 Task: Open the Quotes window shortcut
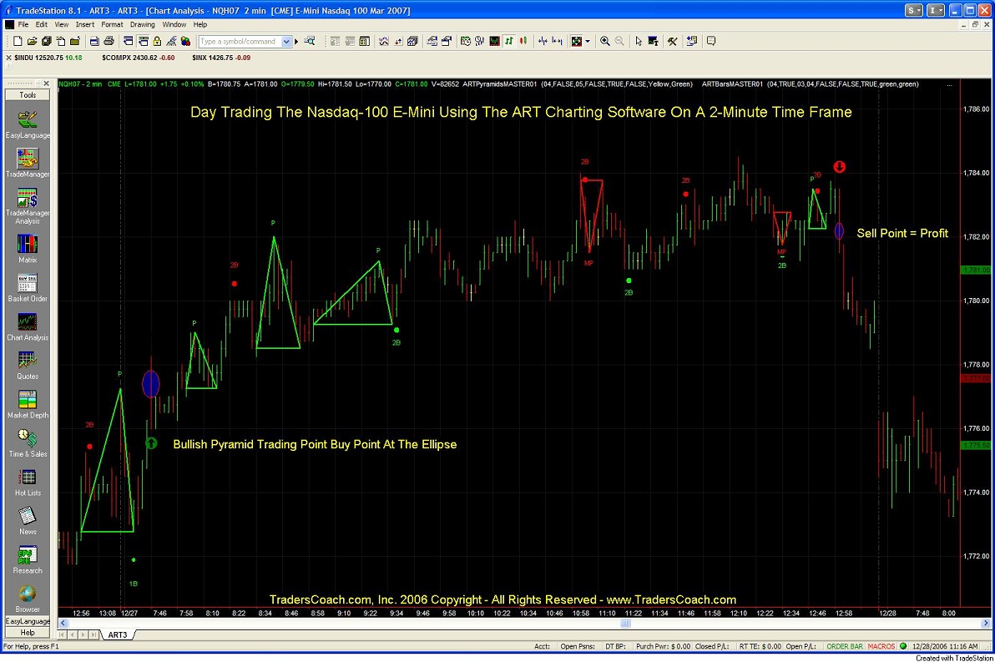coord(28,365)
